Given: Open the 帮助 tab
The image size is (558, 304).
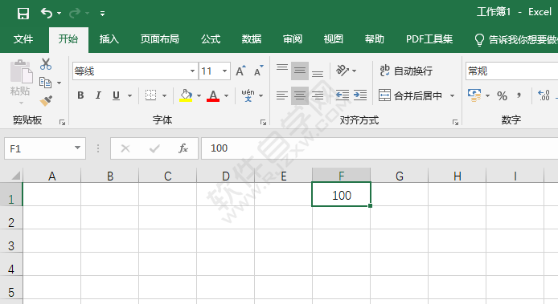Looking at the screenshot, I should (x=375, y=39).
